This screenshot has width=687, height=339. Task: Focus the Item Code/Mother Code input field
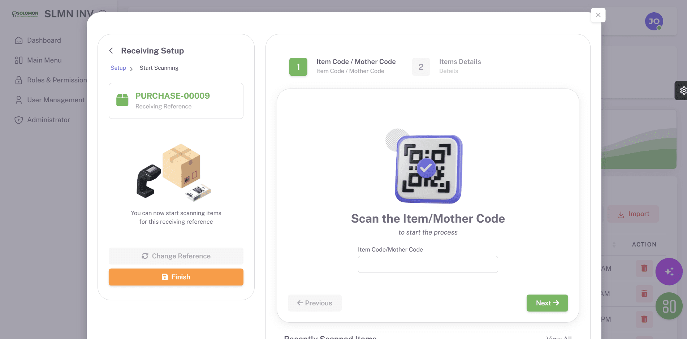(x=428, y=264)
